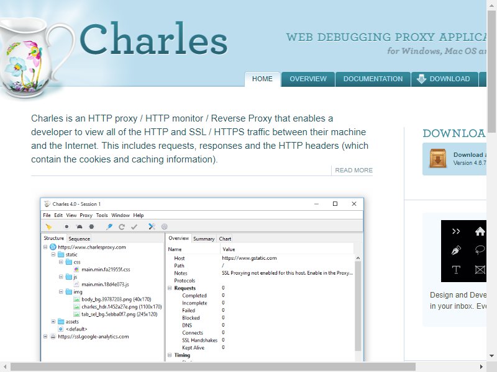
Task: Open the OVERVIEW navigation tab on the website
Action: tap(308, 79)
